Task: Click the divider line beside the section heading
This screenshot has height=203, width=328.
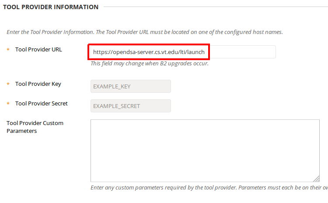Action: point(216,7)
